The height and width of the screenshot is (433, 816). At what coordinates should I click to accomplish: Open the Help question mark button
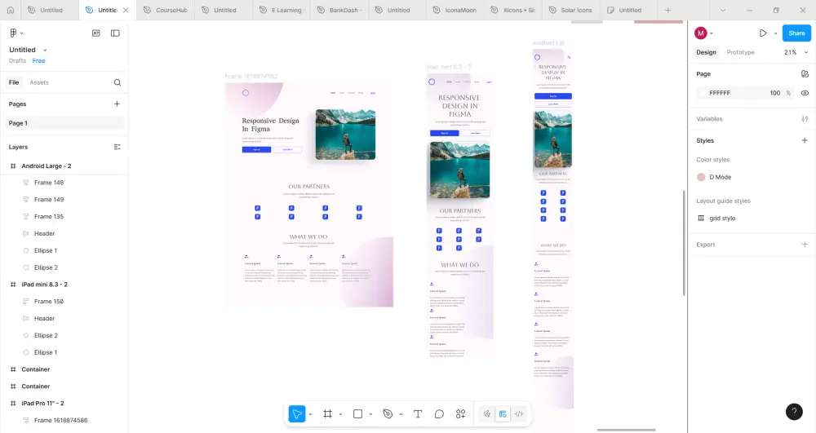pyautogui.click(x=794, y=412)
